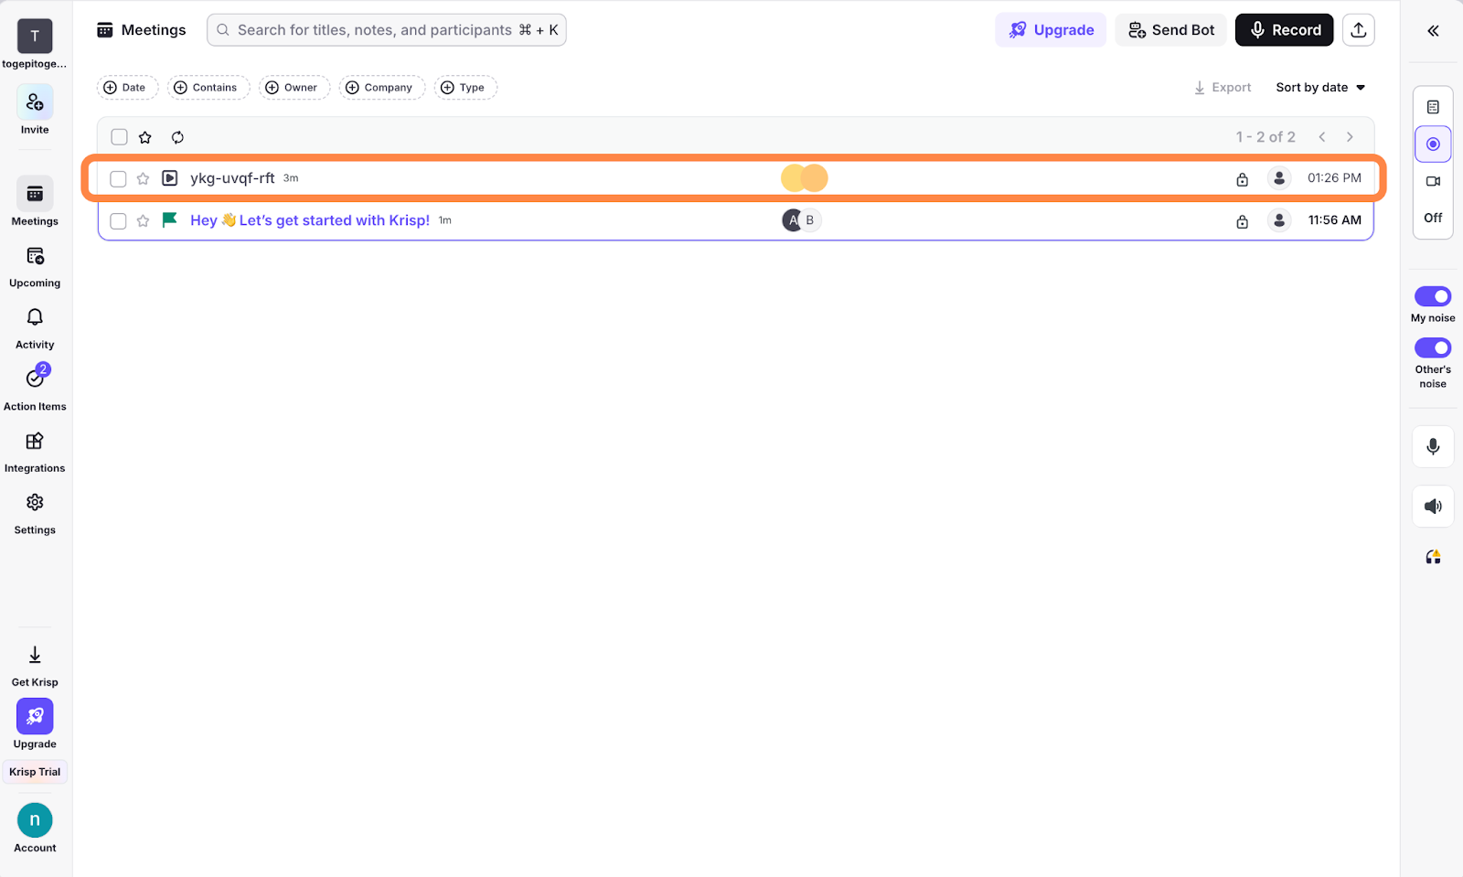The image size is (1463, 877).
Task: Open the Activity bell icon
Action: [x=35, y=317]
